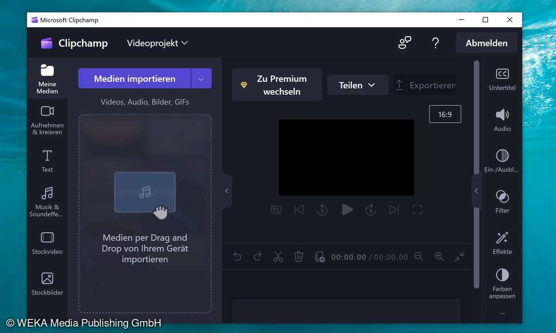Open the feedback chat icon
The image size is (556, 333).
click(405, 43)
